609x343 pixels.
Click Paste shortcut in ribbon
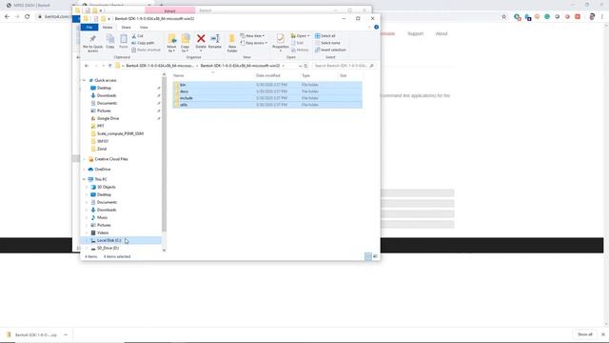[146, 50]
